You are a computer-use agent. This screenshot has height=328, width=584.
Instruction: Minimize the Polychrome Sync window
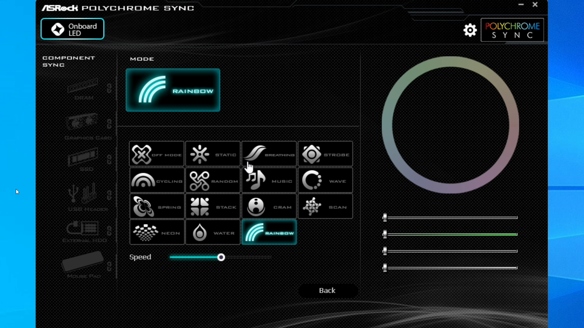(521, 5)
